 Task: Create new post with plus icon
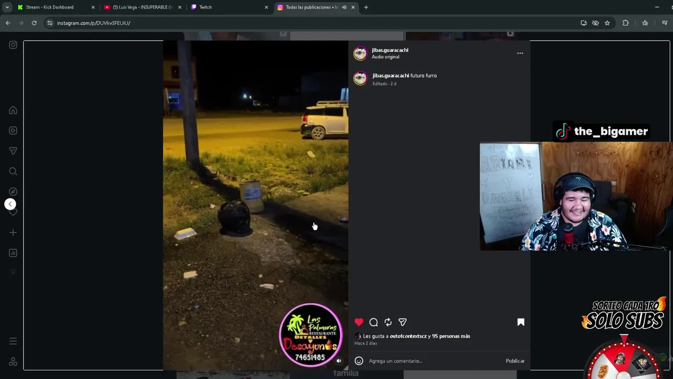pos(13,233)
